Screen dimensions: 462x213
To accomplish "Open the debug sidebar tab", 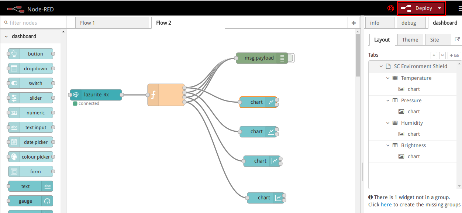I will [x=411, y=23].
